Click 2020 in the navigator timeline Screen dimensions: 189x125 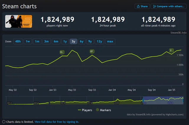pos(117,103)
